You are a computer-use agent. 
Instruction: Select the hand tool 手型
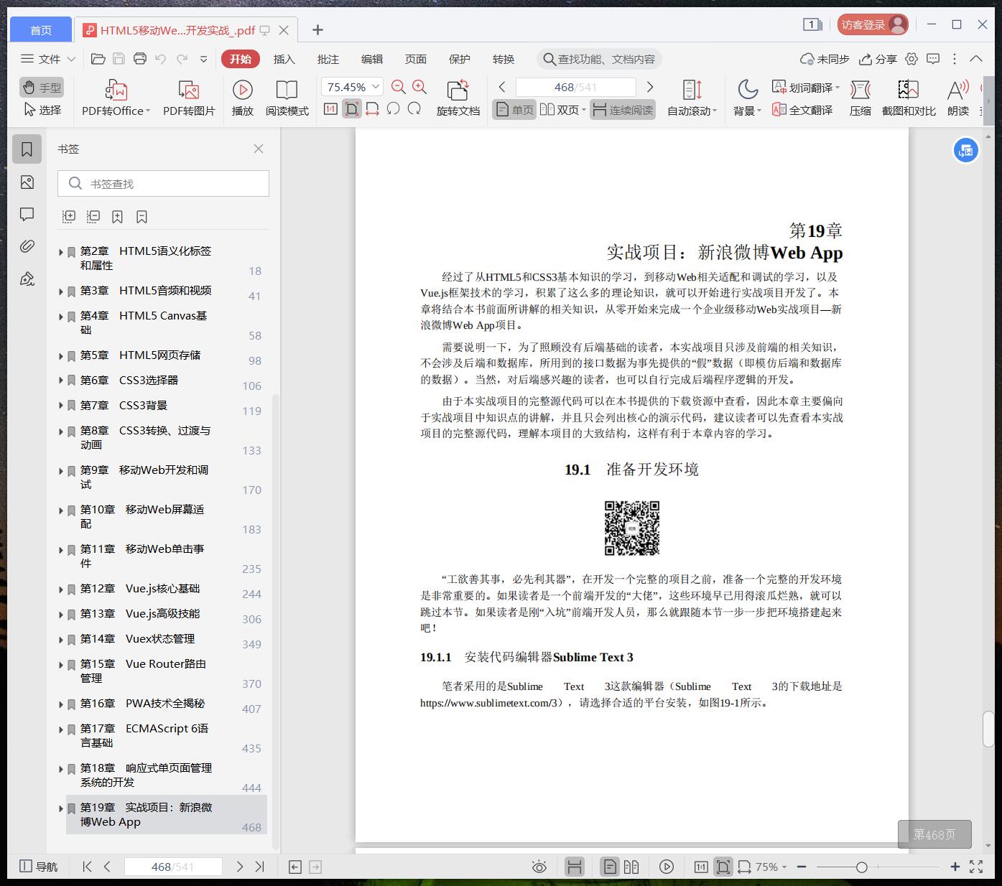click(x=42, y=87)
